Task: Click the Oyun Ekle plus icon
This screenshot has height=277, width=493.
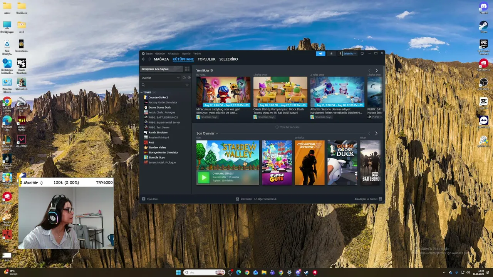Action: [x=144, y=199]
